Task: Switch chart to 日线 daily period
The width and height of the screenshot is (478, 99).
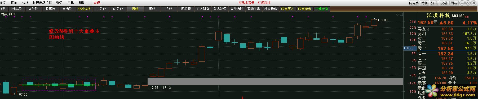Action: pos(135,9)
